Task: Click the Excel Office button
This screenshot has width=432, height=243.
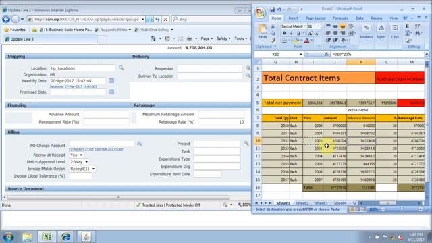Action: (x=260, y=13)
